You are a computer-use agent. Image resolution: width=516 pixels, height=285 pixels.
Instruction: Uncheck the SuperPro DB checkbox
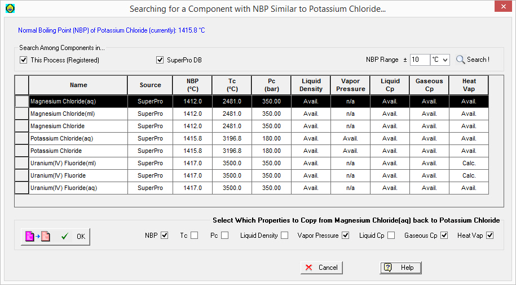click(x=160, y=60)
